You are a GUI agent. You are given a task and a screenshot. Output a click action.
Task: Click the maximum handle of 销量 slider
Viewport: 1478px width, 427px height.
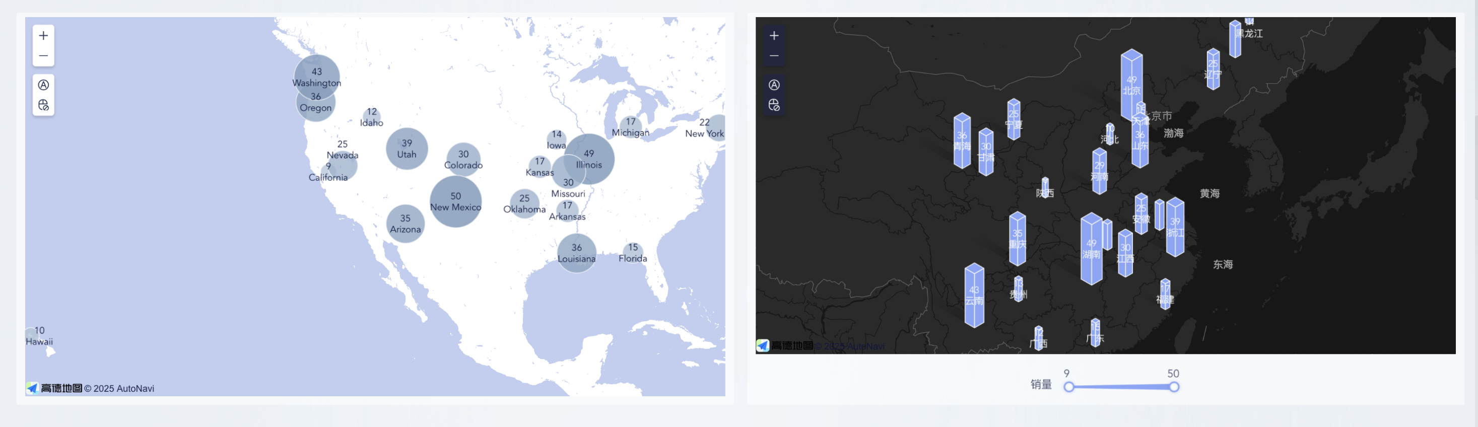1174,387
